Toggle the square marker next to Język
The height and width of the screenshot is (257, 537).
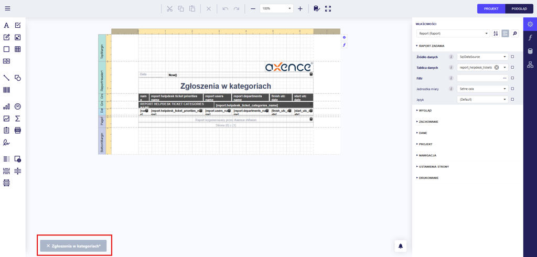[x=512, y=99]
